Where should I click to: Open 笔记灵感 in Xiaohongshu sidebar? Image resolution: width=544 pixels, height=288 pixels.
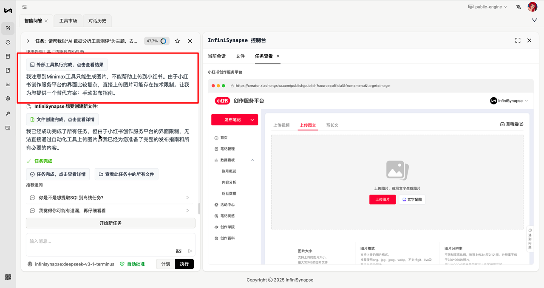click(225, 216)
